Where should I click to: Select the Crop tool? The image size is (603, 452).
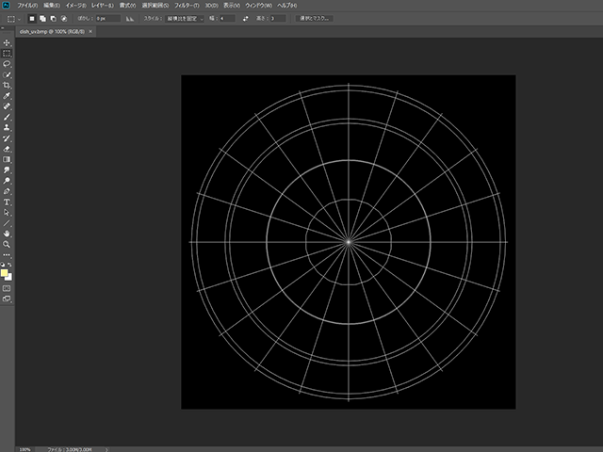pyautogui.click(x=7, y=86)
